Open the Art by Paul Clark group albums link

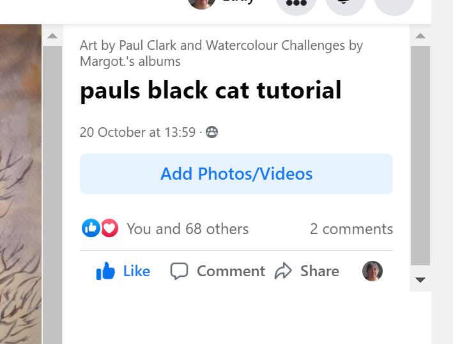pyautogui.click(x=221, y=54)
